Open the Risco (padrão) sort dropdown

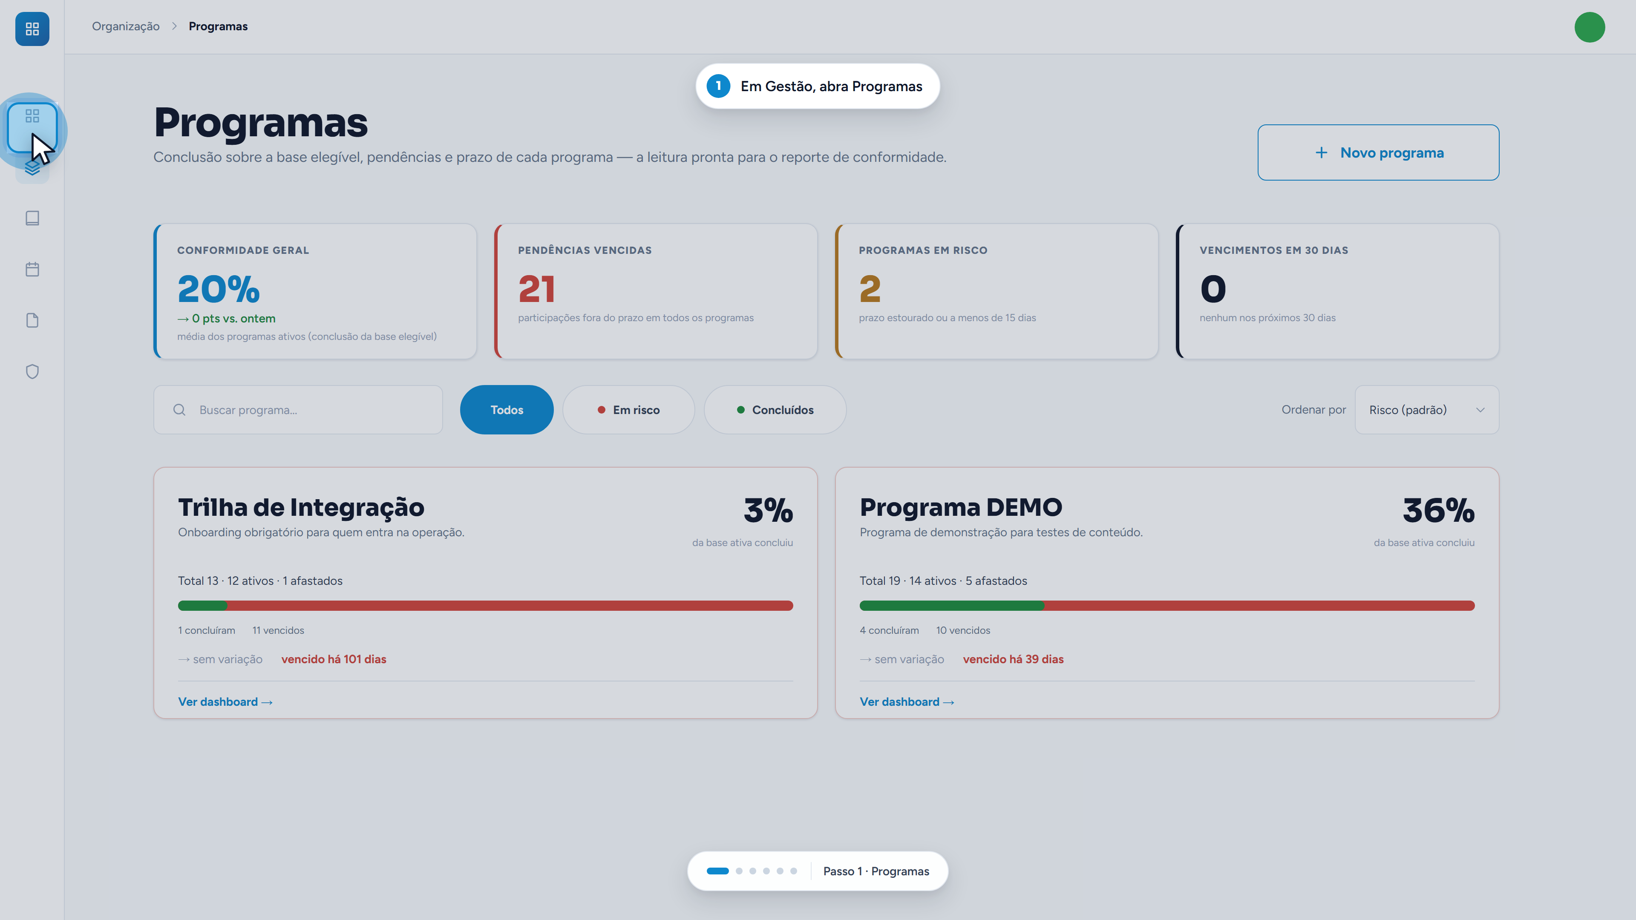point(1427,410)
